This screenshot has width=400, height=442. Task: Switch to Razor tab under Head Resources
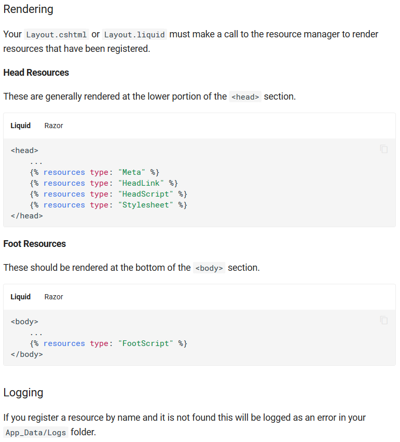coord(53,126)
